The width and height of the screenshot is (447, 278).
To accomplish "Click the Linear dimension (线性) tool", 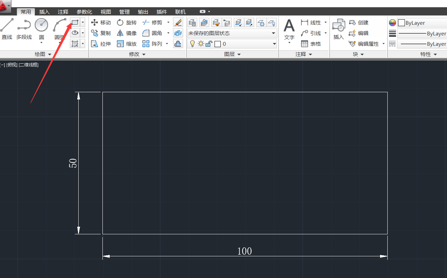I will click(311, 23).
